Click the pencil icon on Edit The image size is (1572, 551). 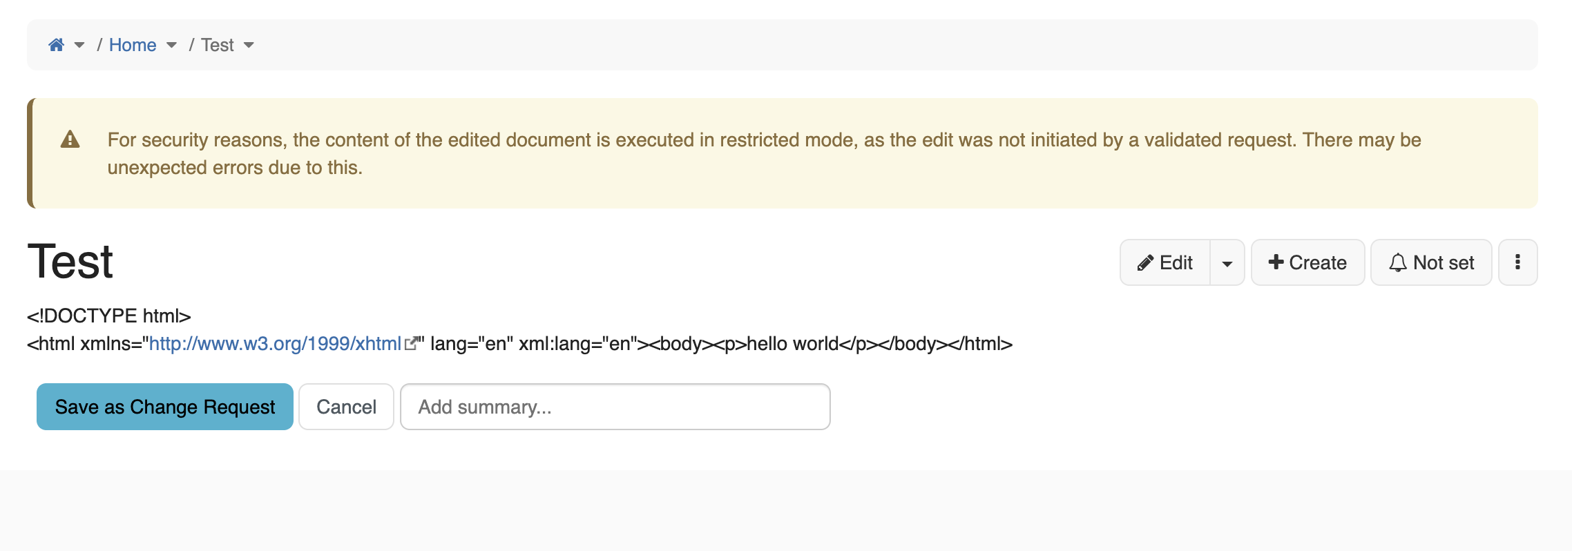[1145, 263]
